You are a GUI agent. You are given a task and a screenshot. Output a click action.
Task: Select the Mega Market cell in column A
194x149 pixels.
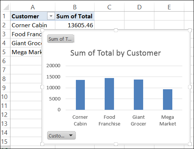click(x=26, y=52)
